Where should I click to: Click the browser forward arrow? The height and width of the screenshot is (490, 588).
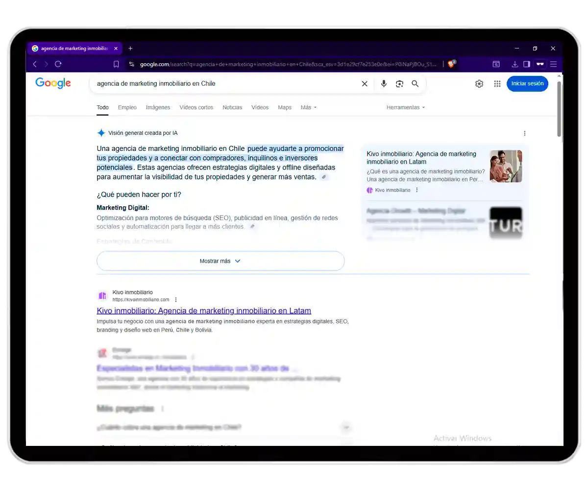(x=46, y=64)
